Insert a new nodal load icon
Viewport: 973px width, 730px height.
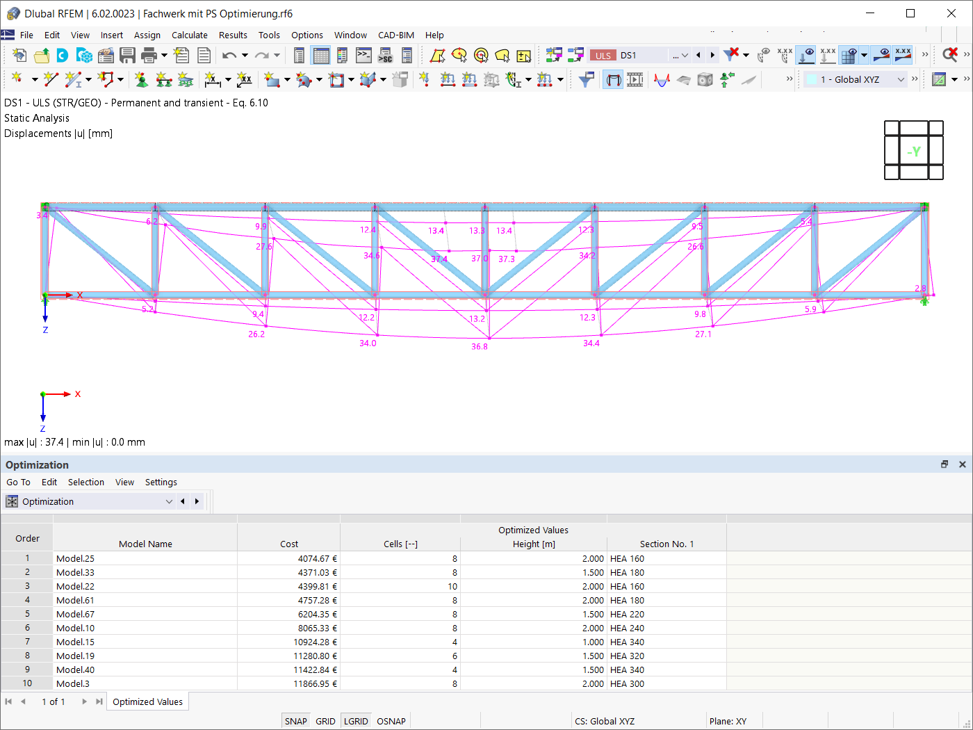[x=424, y=80]
